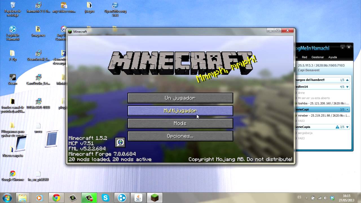Open the Papelera de reciclaje desktop icon
The image size is (361, 203).
13,9
